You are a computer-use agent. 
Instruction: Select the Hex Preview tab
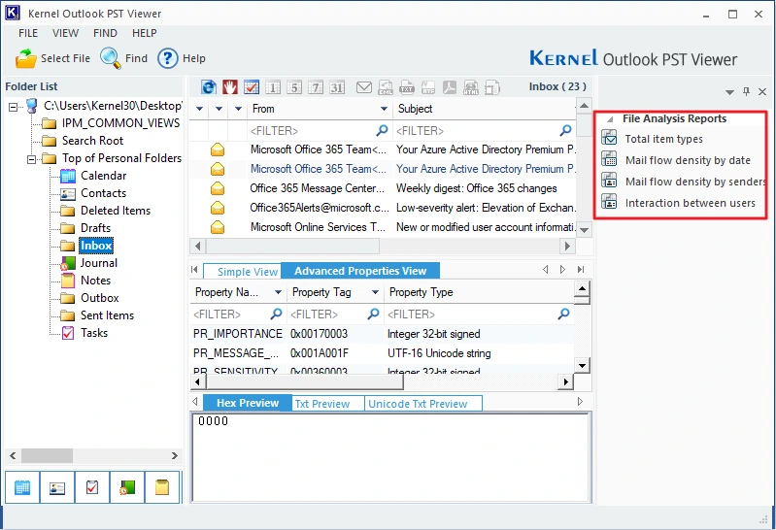pyautogui.click(x=248, y=403)
